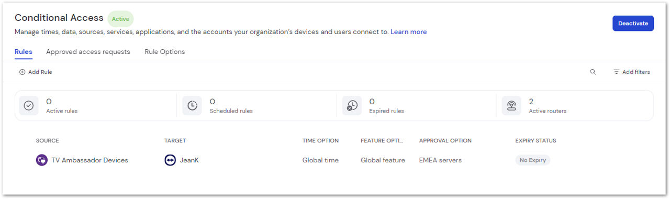Click the Scheduled rules clock icon
This screenshot has width=670, height=199.
click(192, 106)
